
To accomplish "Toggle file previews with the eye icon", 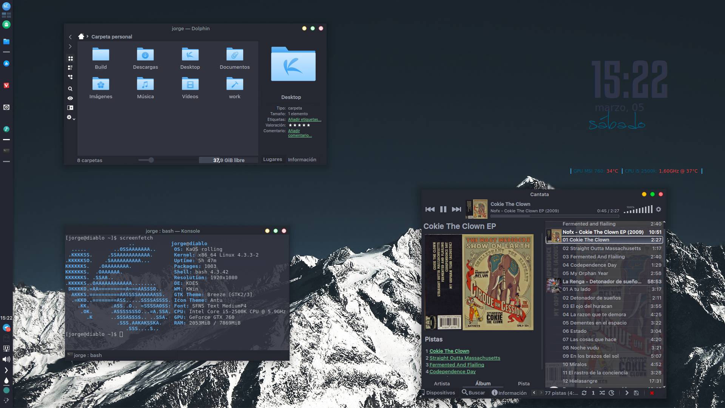I will point(70,98).
